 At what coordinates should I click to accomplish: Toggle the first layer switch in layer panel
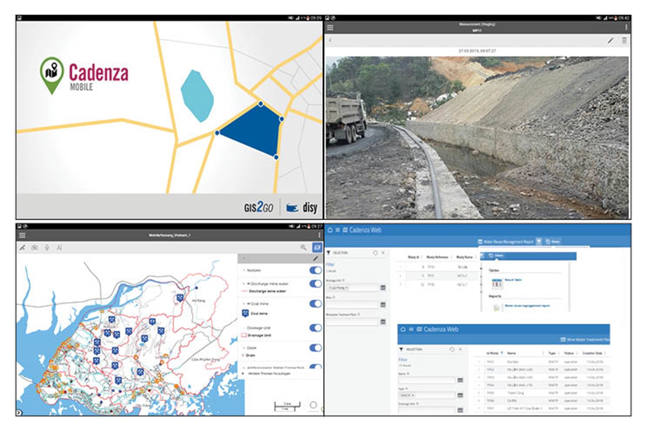(315, 270)
